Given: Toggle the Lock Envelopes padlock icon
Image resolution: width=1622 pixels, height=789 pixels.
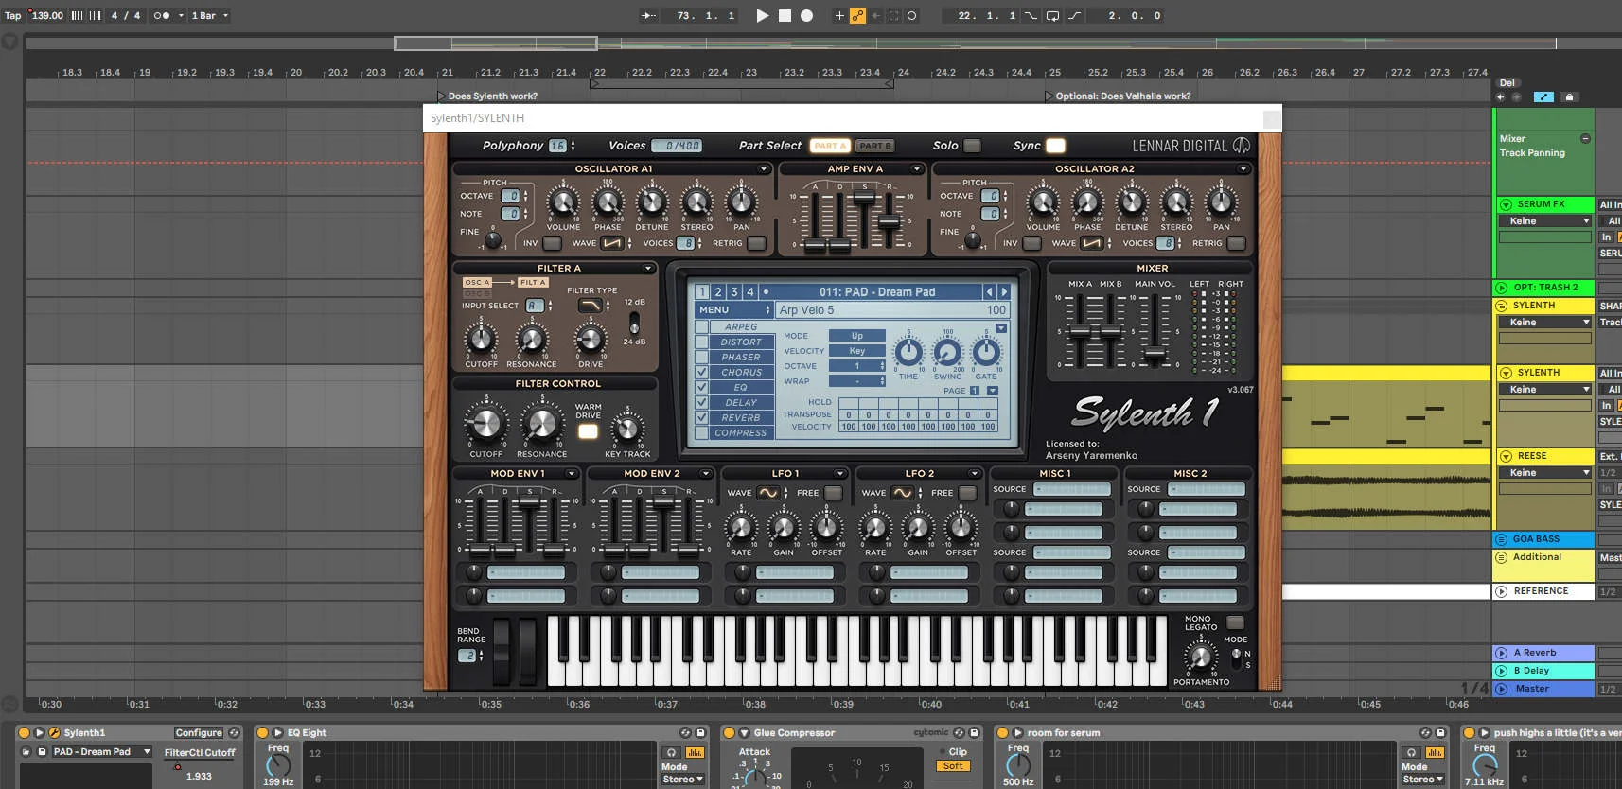Looking at the screenshot, I should (x=1569, y=96).
